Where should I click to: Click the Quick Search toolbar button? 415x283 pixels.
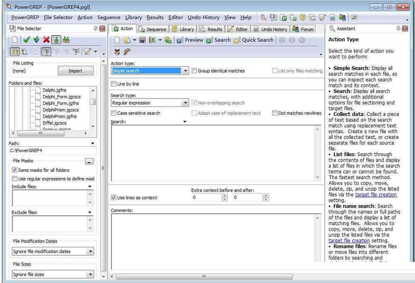click(254, 40)
